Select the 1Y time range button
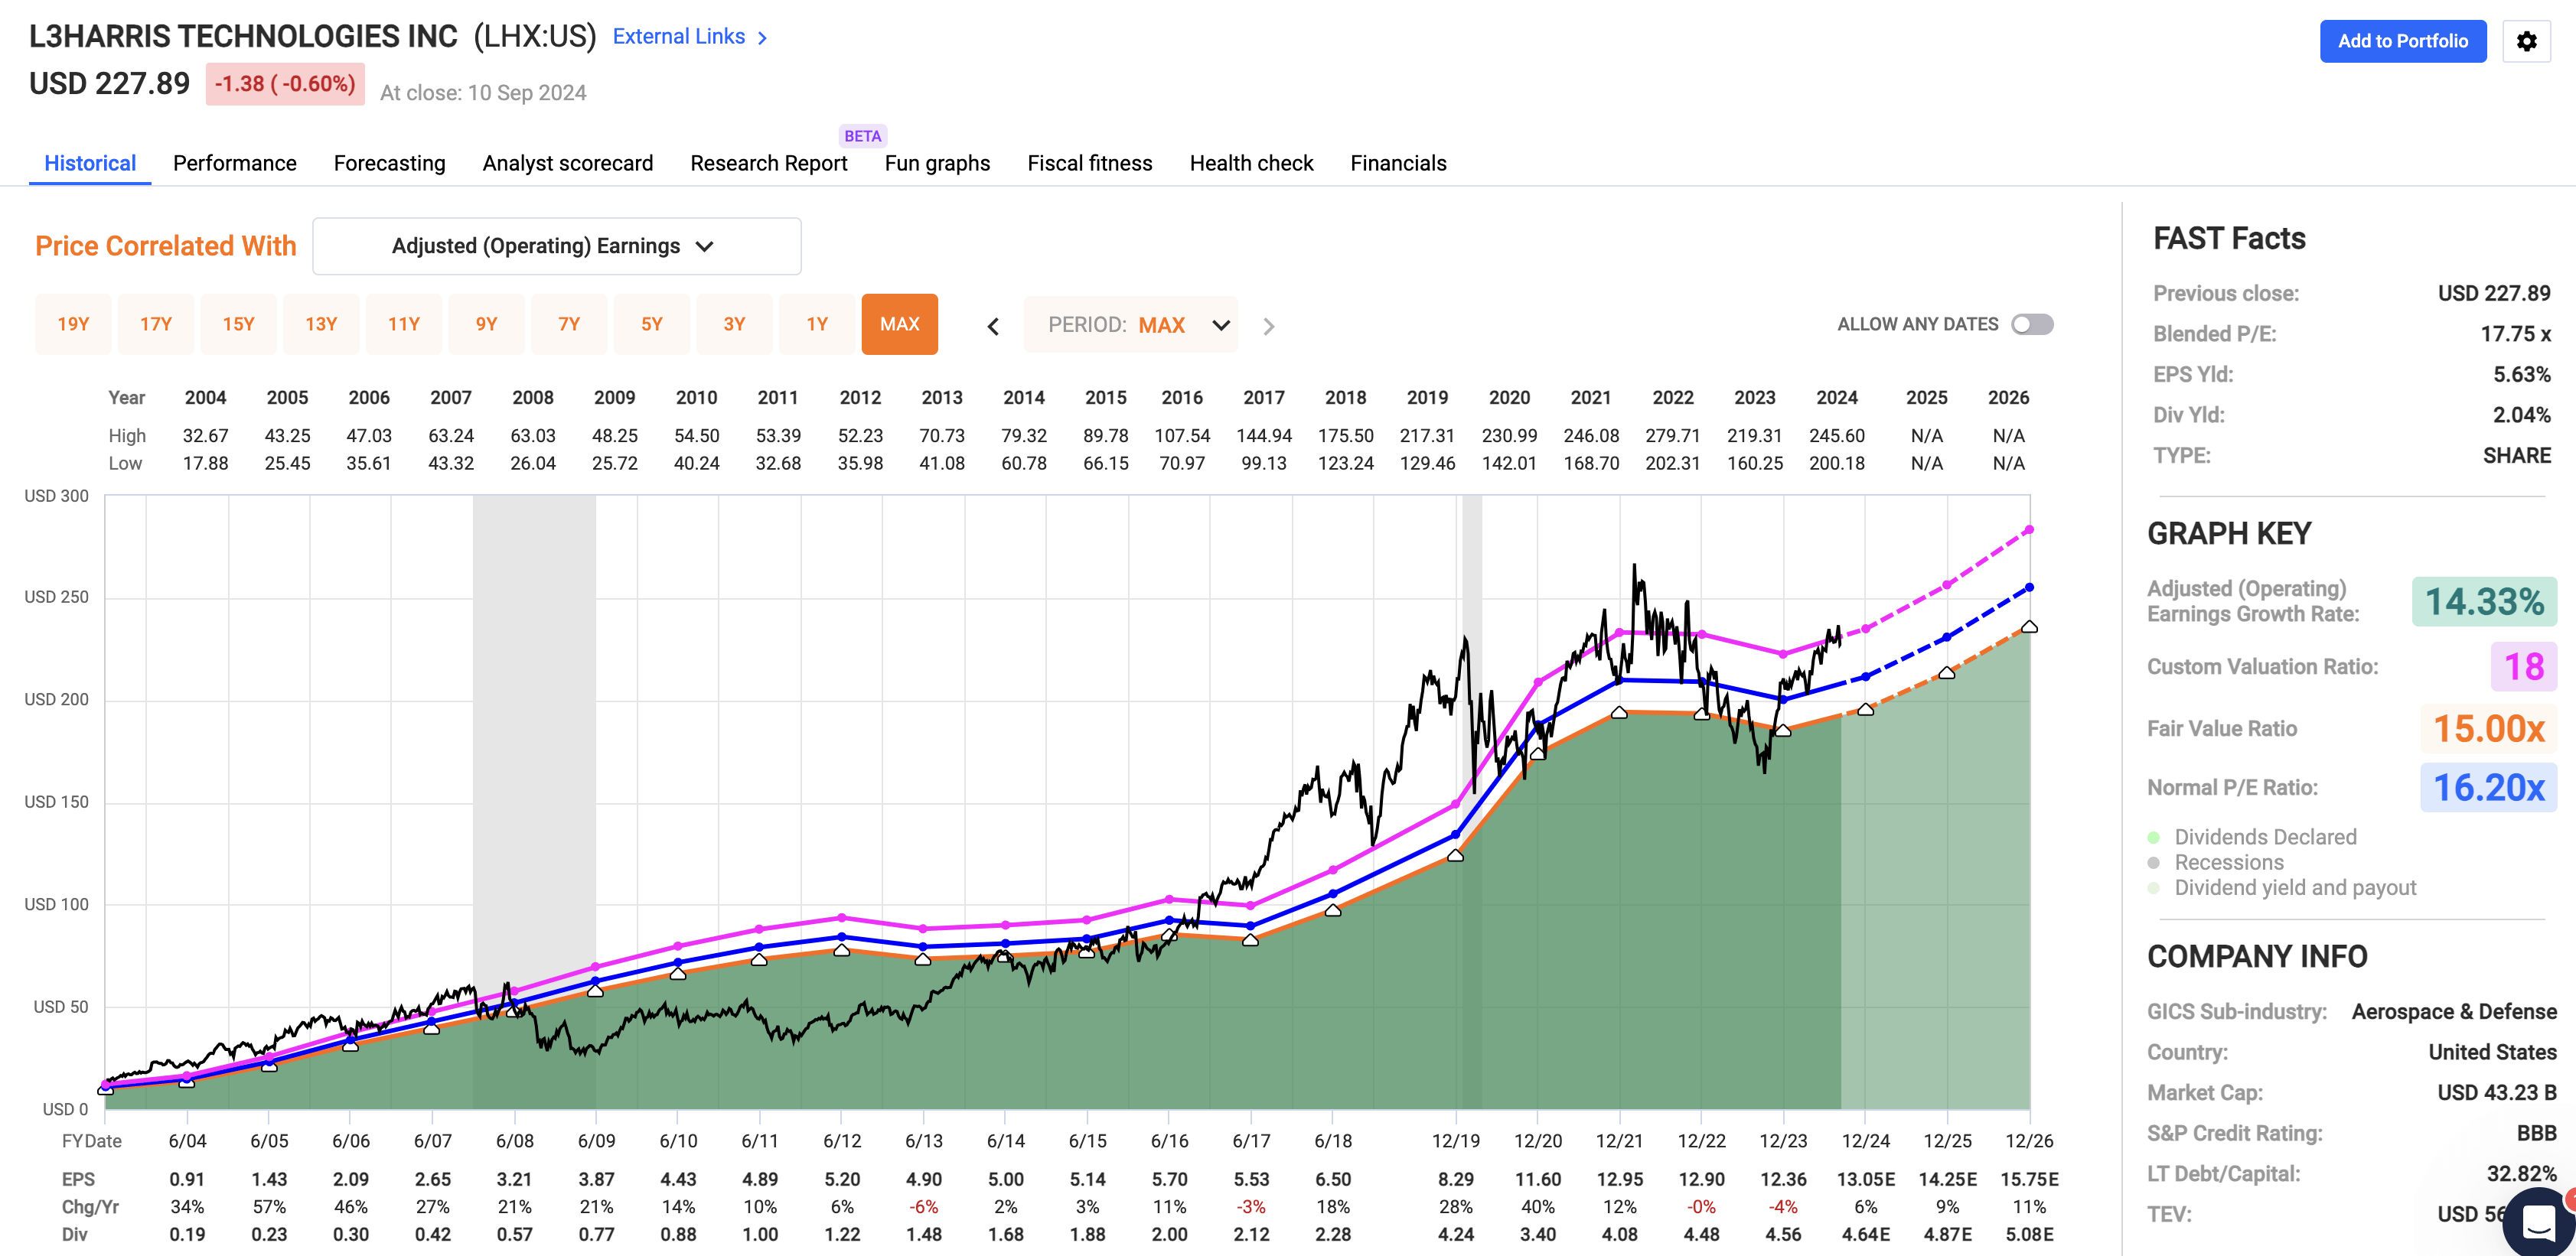2576x1256 pixels. [817, 324]
